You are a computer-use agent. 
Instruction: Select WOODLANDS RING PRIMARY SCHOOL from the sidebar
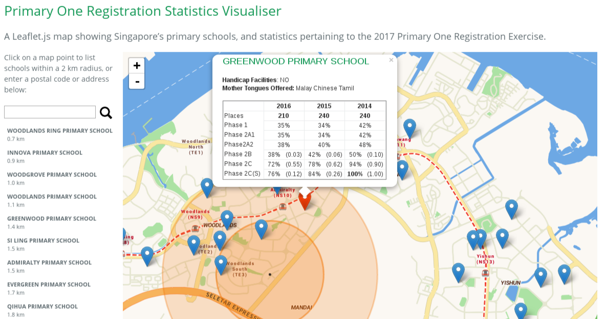pyautogui.click(x=60, y=130)
